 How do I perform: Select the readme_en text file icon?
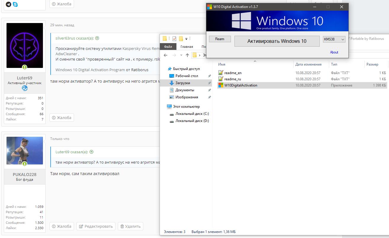tap(220, 73)
